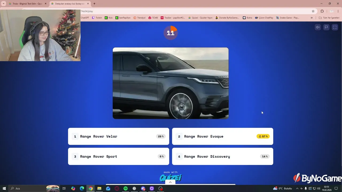This screenshot has width=342, height=192.
Task: Open the clock showing 02:55
Action: point(327,189)
